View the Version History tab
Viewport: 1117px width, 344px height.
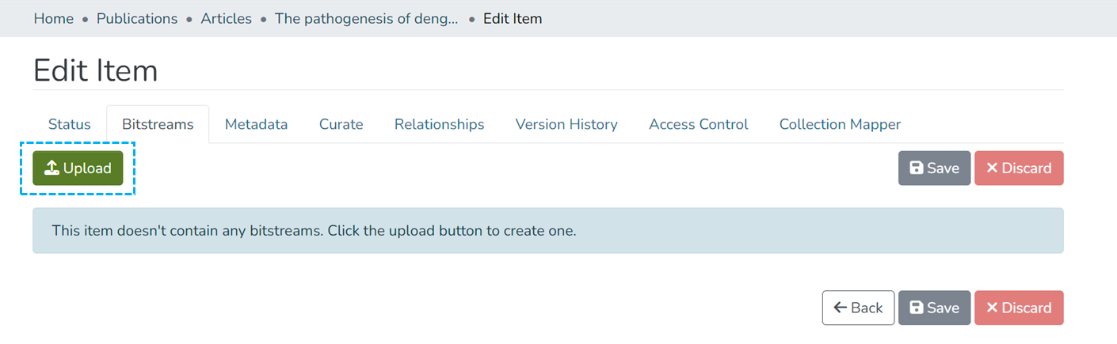point(566,124)
